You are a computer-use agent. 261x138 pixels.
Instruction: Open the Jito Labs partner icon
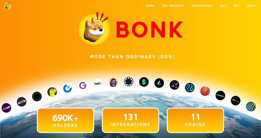[236, 100]
